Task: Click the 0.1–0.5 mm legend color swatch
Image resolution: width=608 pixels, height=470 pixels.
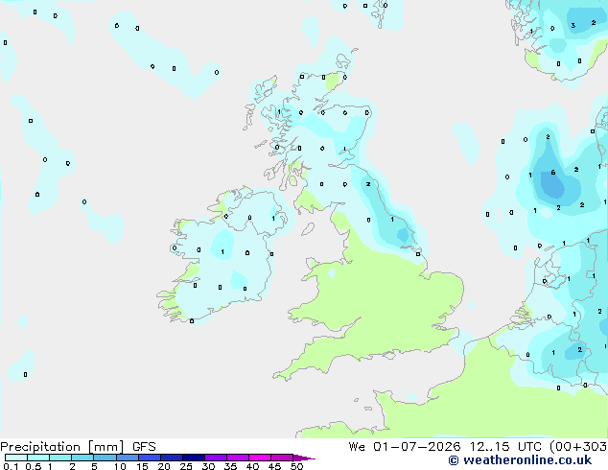Action: coord(16,458)
